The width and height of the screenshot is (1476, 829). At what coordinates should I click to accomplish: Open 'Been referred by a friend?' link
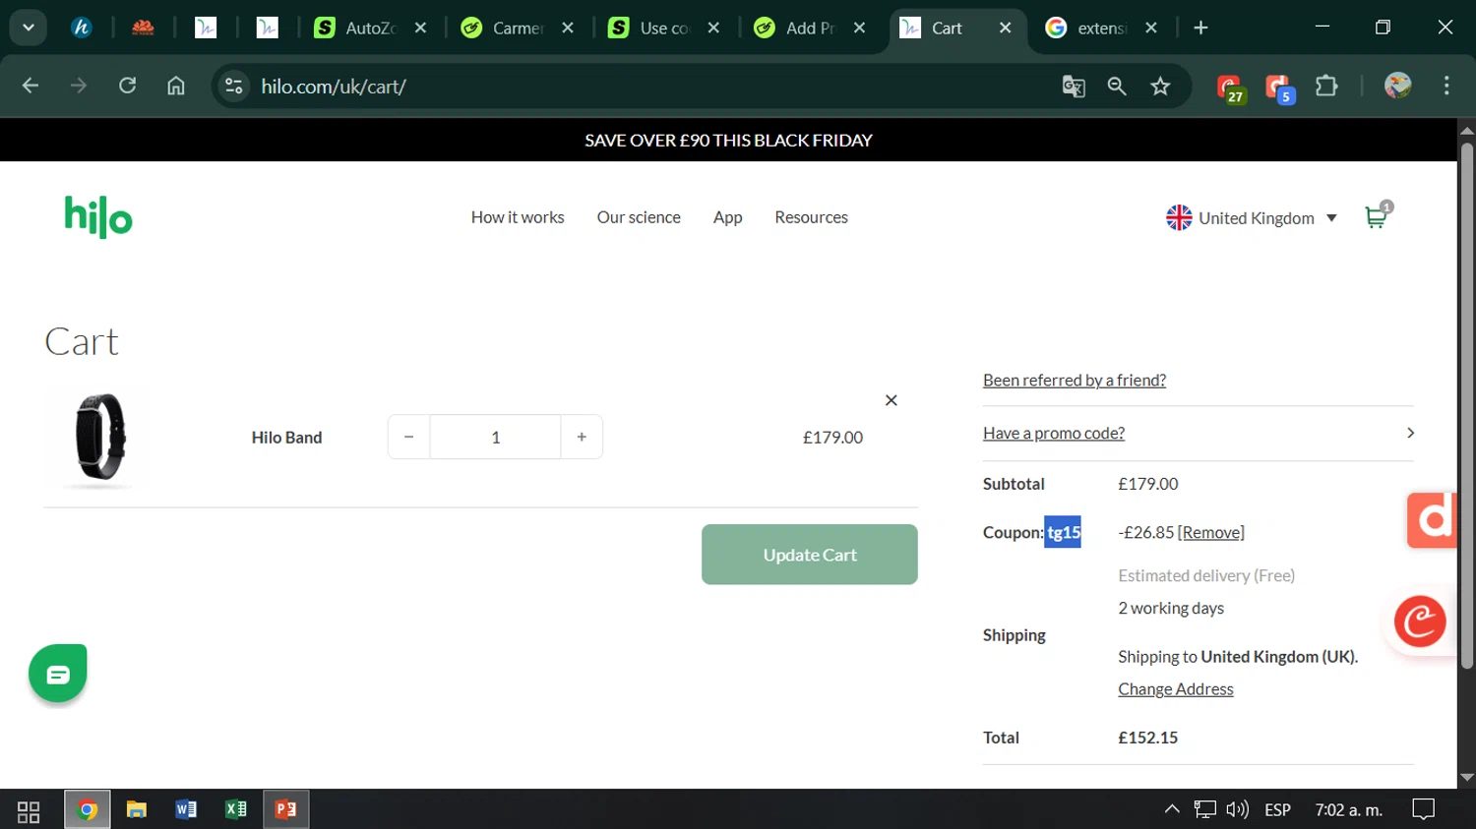click(x=1075, y=380)
